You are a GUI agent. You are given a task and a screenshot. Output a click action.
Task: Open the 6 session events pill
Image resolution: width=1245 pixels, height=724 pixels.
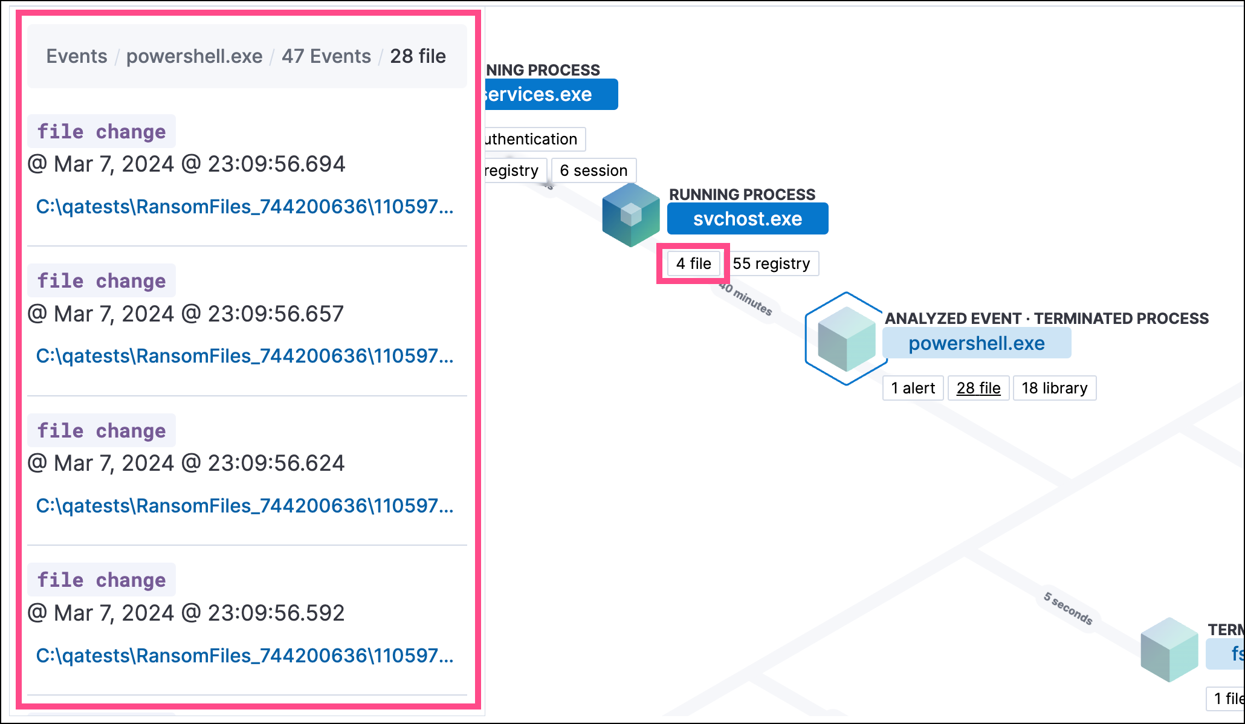point(593,170)
